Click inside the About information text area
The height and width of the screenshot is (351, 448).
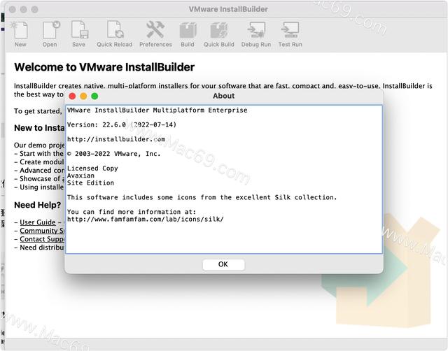click(x=224, y=179)
